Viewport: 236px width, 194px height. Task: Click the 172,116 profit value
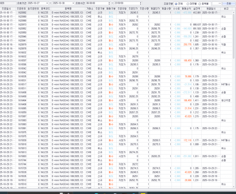(187, 140)
